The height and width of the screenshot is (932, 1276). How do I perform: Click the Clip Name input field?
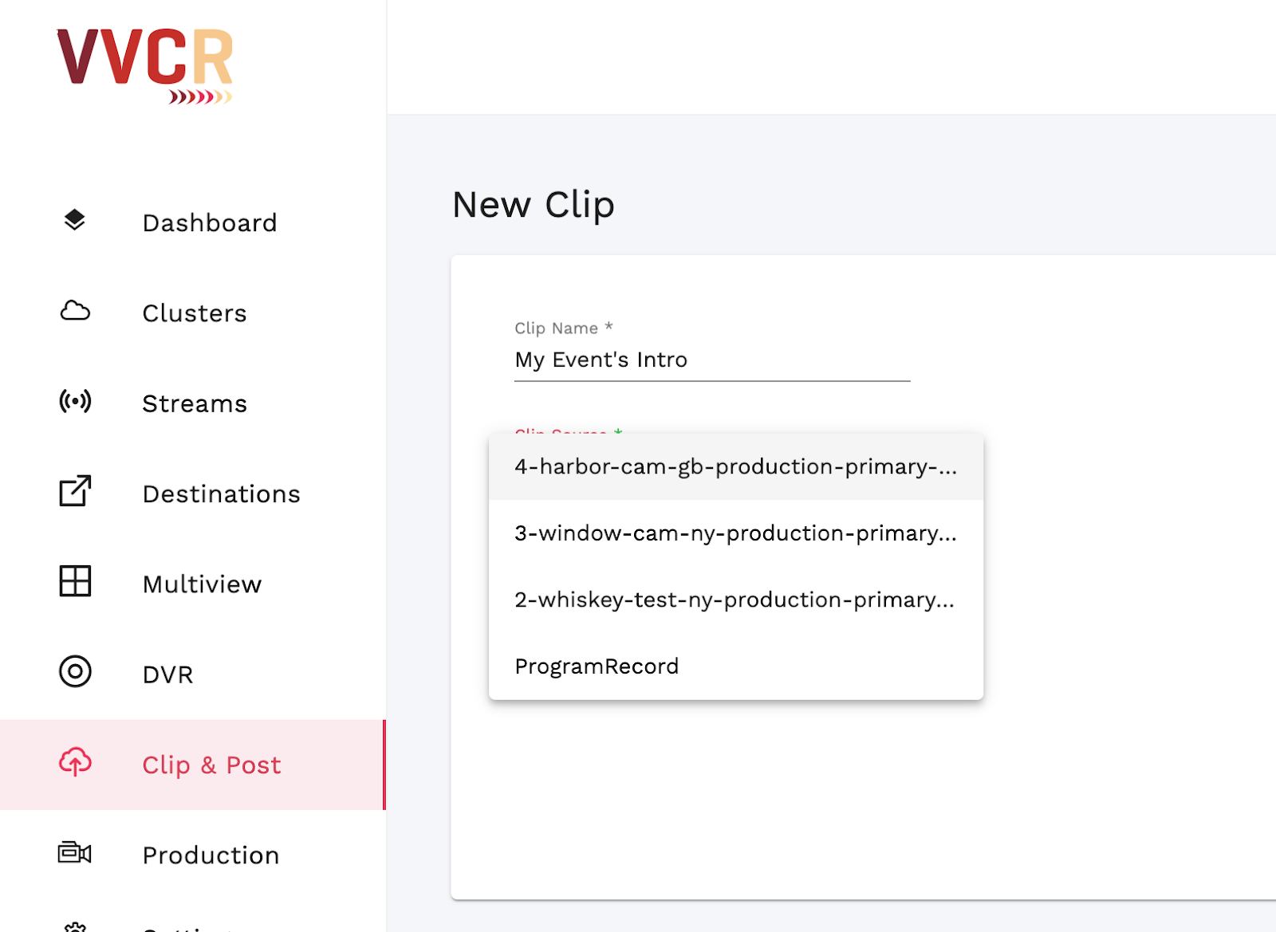(x=712, y=360)
